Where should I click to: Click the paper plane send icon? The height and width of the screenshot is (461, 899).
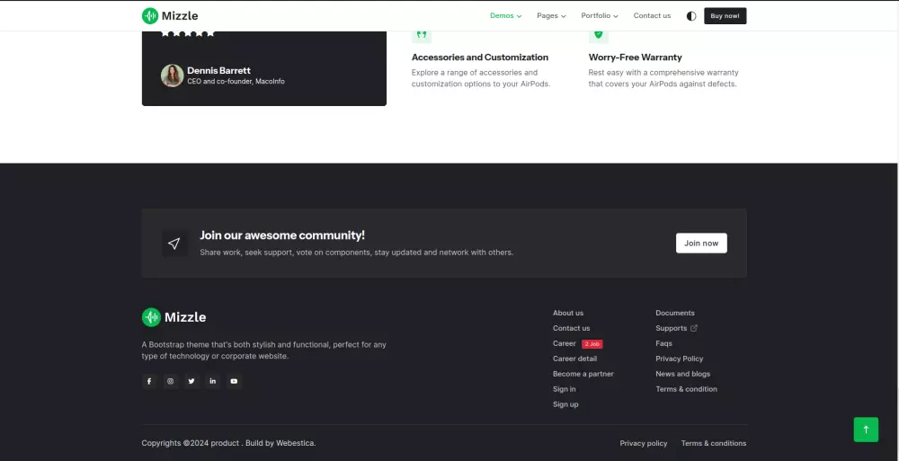click(x=174, y=244)
